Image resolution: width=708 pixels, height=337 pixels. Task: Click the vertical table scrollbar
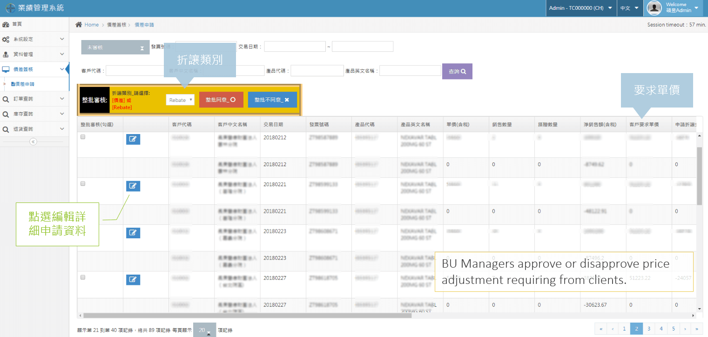tap(699, 177)
